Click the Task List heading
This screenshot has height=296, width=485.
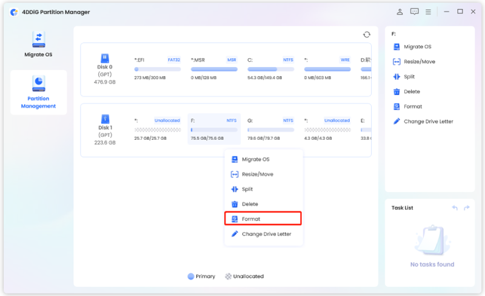click(402, 208)
